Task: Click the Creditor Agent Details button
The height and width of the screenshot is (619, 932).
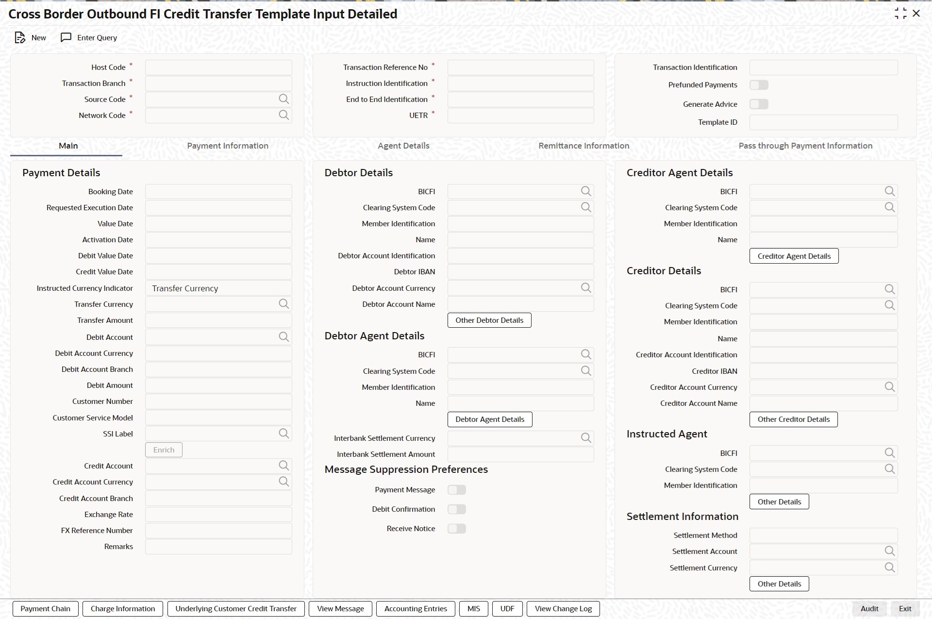Action: click(x=794, y=256)
